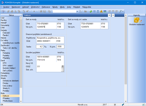Screen dimensions: 146x106
Task: Click Novák s.r.o. in status bar
Action: pyautogui.click(x=83, y=105)
